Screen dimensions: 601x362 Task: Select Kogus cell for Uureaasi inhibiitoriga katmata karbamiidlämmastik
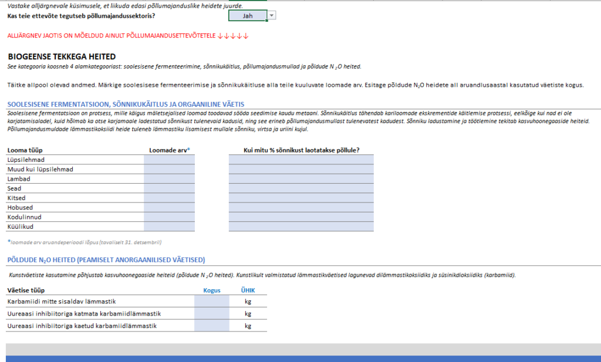pos(211,314)
